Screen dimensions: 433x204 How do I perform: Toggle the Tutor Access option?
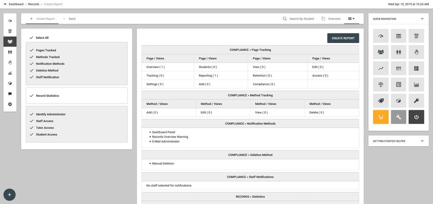pyautogui.click(x=41, y=127)
